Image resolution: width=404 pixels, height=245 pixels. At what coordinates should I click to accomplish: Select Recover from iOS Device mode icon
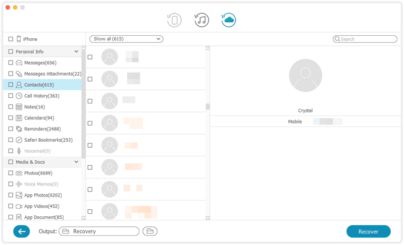coord(174,20)
